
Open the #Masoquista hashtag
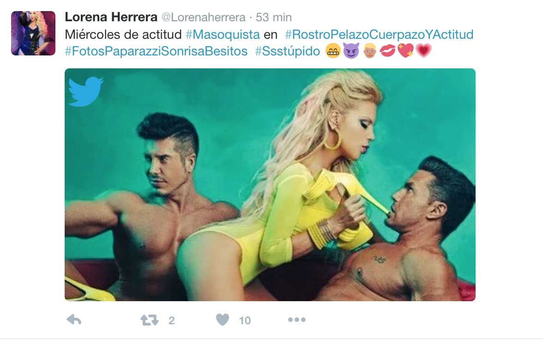coord(223,34)
